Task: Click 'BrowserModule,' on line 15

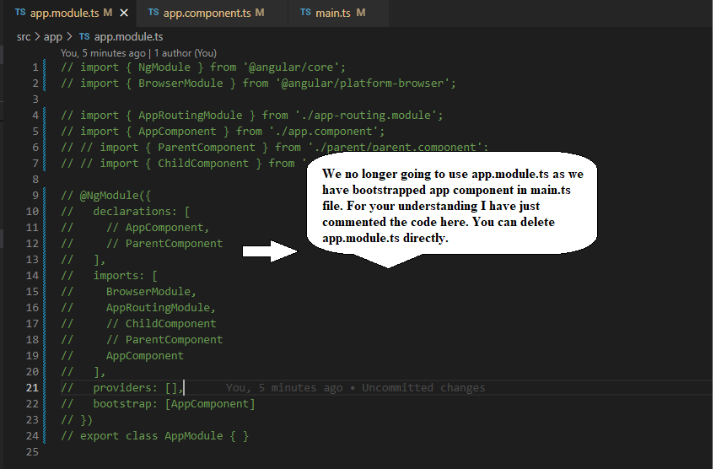Action: coord(151,291)
